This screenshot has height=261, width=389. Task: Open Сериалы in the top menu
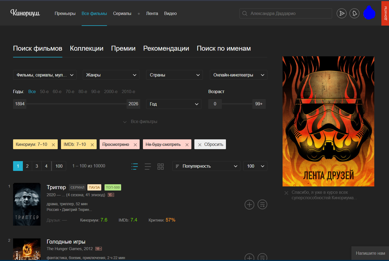(x=122, y=13)
